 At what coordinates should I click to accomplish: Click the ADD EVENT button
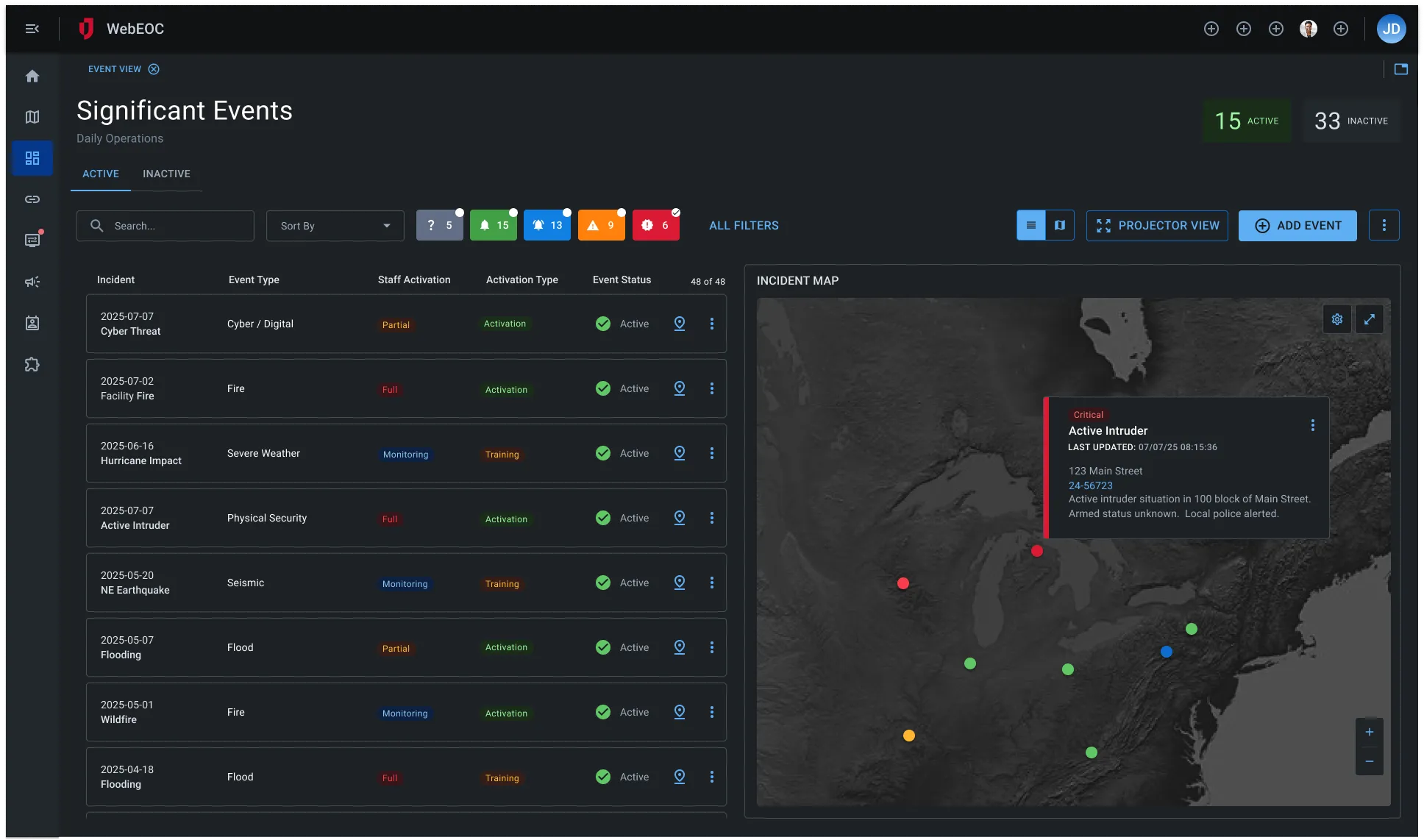(1297, 226)
